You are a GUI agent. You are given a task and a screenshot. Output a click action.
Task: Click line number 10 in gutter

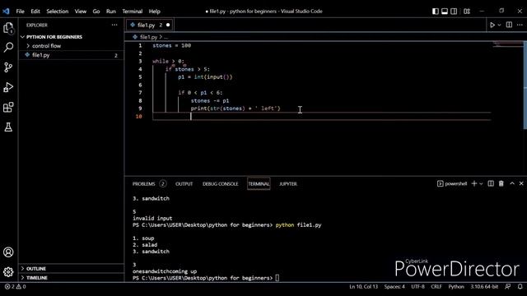coord(139,117)
